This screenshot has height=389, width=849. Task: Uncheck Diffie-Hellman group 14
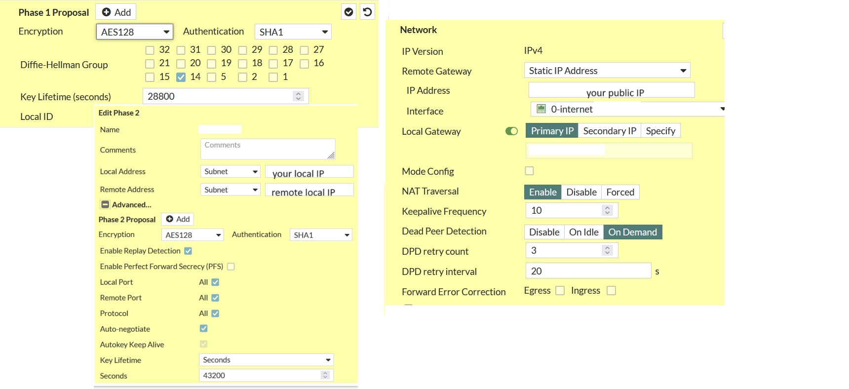coord(181,77)
